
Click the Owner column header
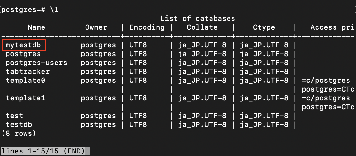[96, 27]
